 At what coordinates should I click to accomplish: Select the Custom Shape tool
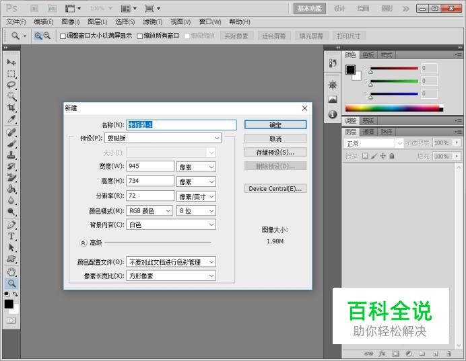[11, 259]
